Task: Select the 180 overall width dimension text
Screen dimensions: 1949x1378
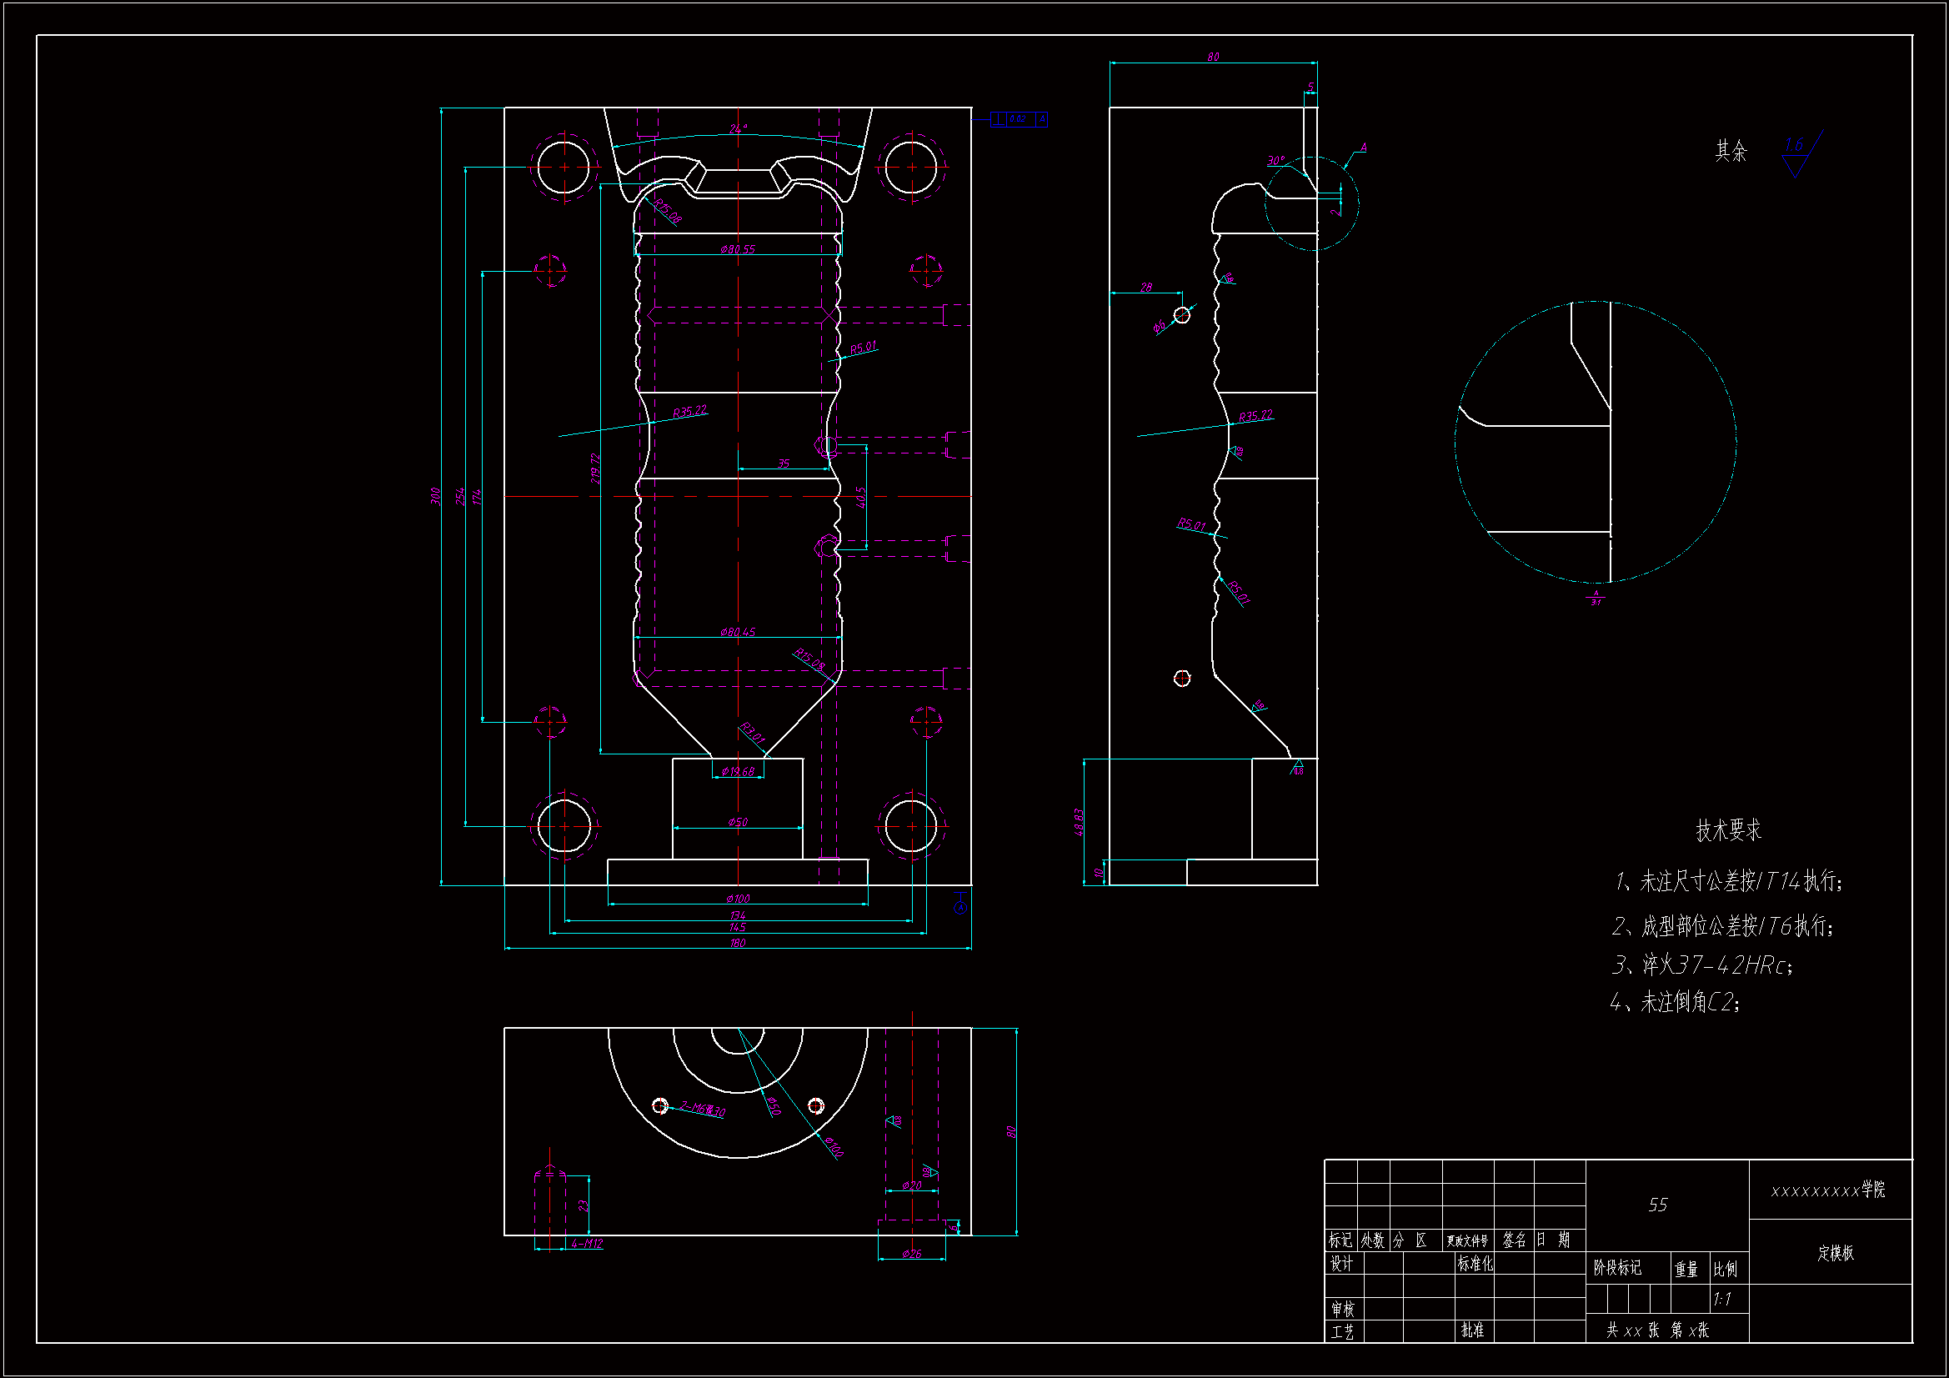Action: pos(738,943)
